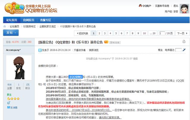The width and height of the screenshot is (190, 120).
Task: Click QQ用户 link in header
Action: (x=147, y=6)
